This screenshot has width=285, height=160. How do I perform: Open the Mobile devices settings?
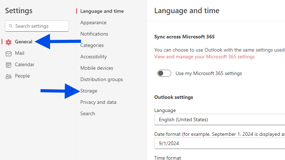click(97, 68)
